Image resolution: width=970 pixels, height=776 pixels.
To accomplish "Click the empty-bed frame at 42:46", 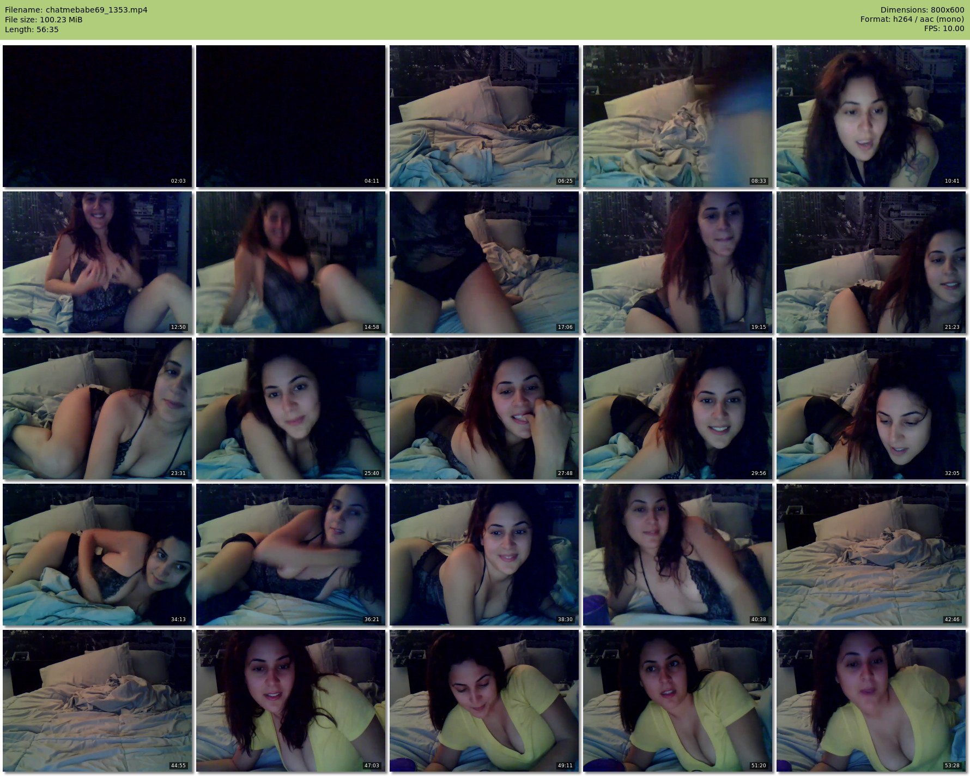I will (x=871, y=555).
